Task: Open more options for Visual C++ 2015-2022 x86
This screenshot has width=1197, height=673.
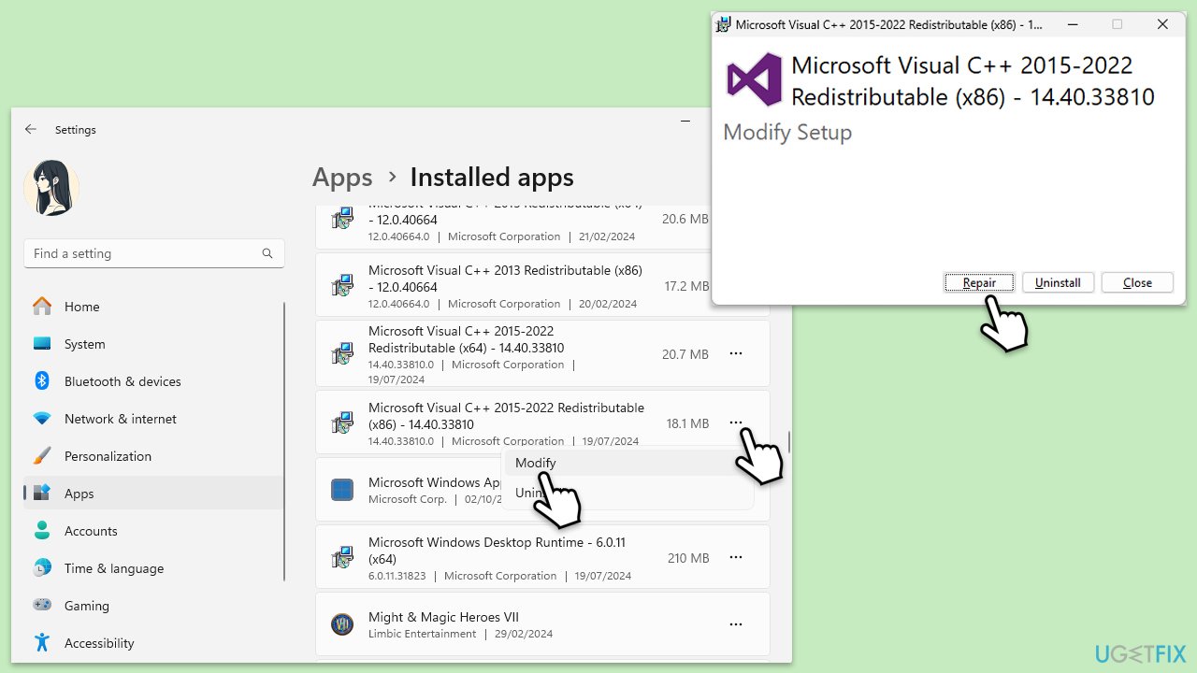Action: point(736,423)
